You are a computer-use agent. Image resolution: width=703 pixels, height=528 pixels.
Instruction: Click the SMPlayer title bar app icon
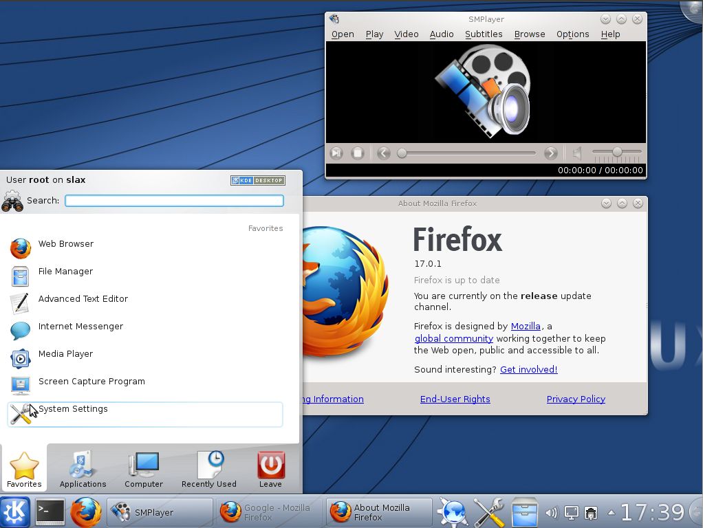(x=334, y=19)
